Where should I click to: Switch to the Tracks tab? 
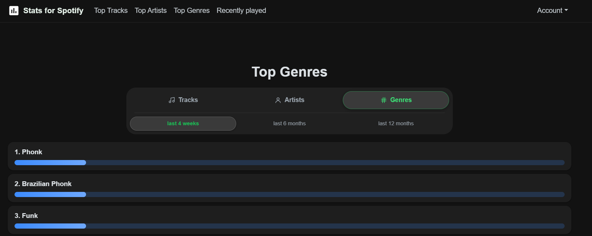click(x=183, y=100)
